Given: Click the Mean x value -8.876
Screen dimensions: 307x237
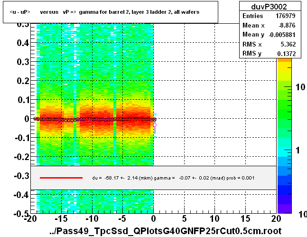Looking at the screenshot, I should click(287, 25).
